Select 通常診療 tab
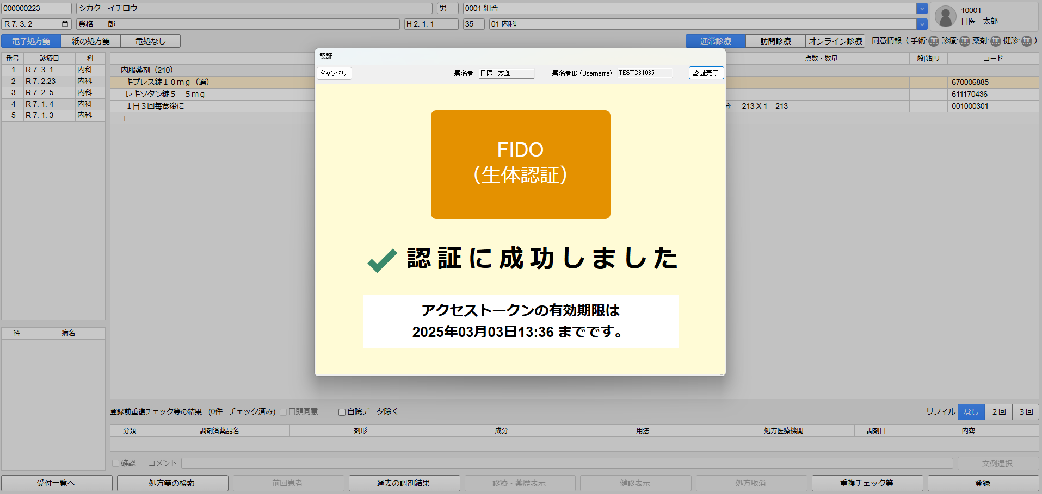1042x494 pixels. click(x=716, y=41)
